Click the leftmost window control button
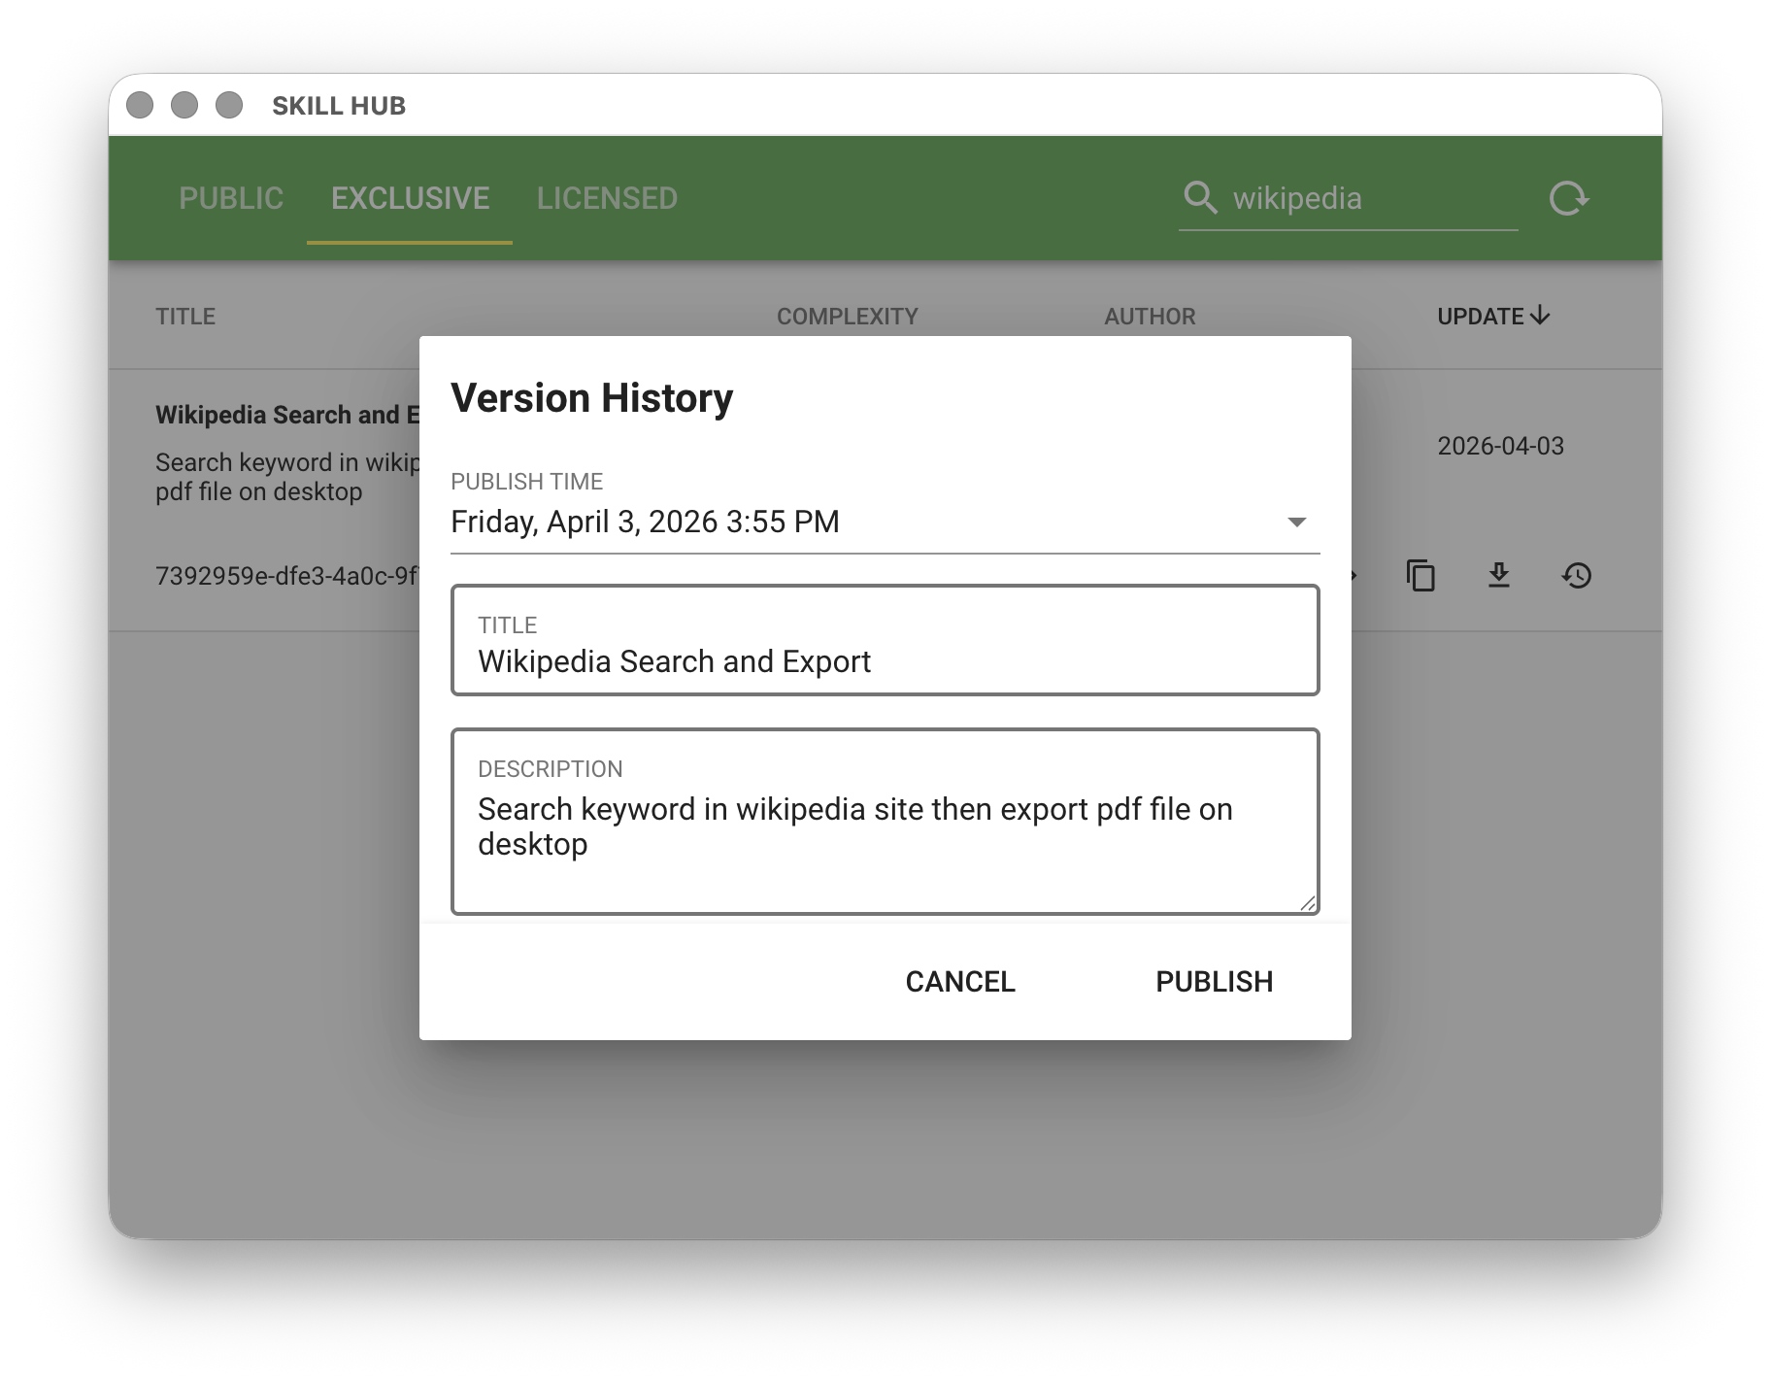This screenshot has height=1383, width=1771. (x=140, y=105)
